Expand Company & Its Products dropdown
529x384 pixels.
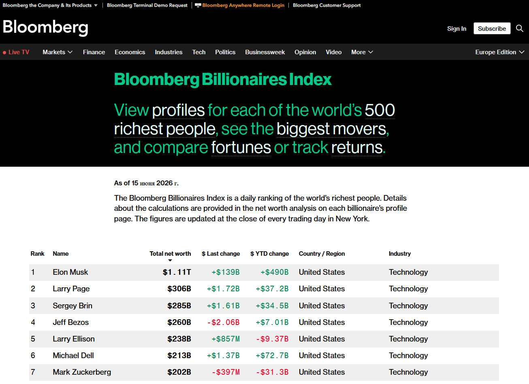point(96,5)
